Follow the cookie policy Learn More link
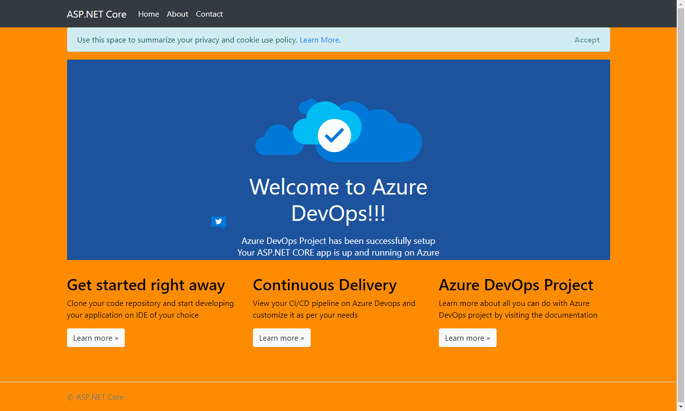The image size is (685, 411). [319, 40]
